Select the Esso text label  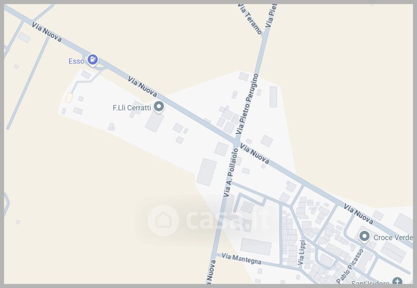[x=76, y=61]
